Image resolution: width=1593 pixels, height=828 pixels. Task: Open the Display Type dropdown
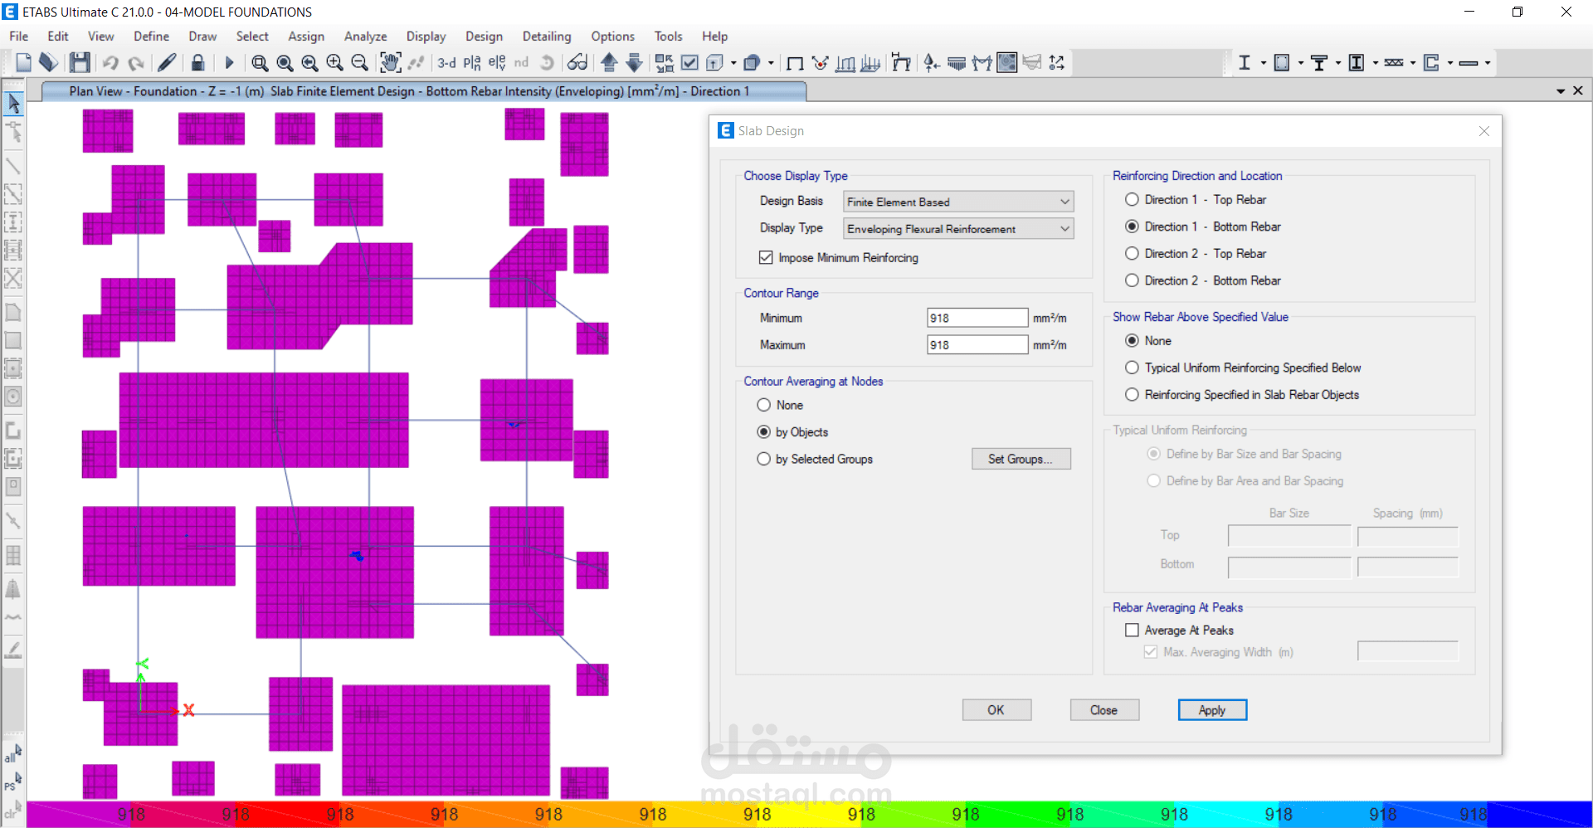point(958,229)
